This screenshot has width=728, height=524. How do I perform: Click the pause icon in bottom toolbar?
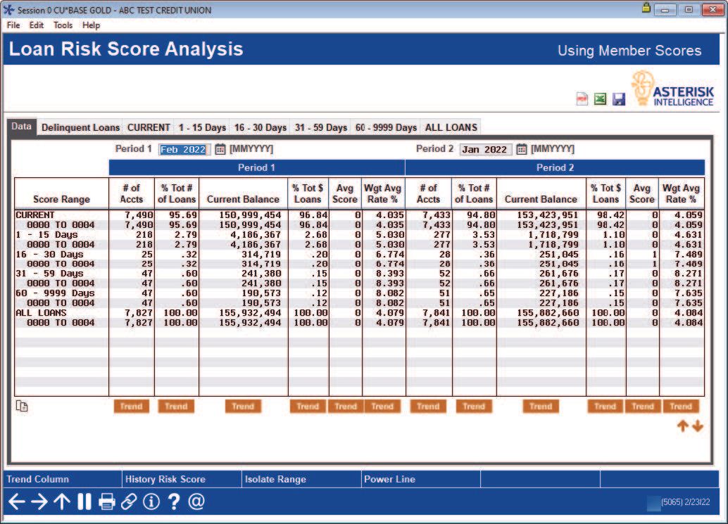(84, 501)
